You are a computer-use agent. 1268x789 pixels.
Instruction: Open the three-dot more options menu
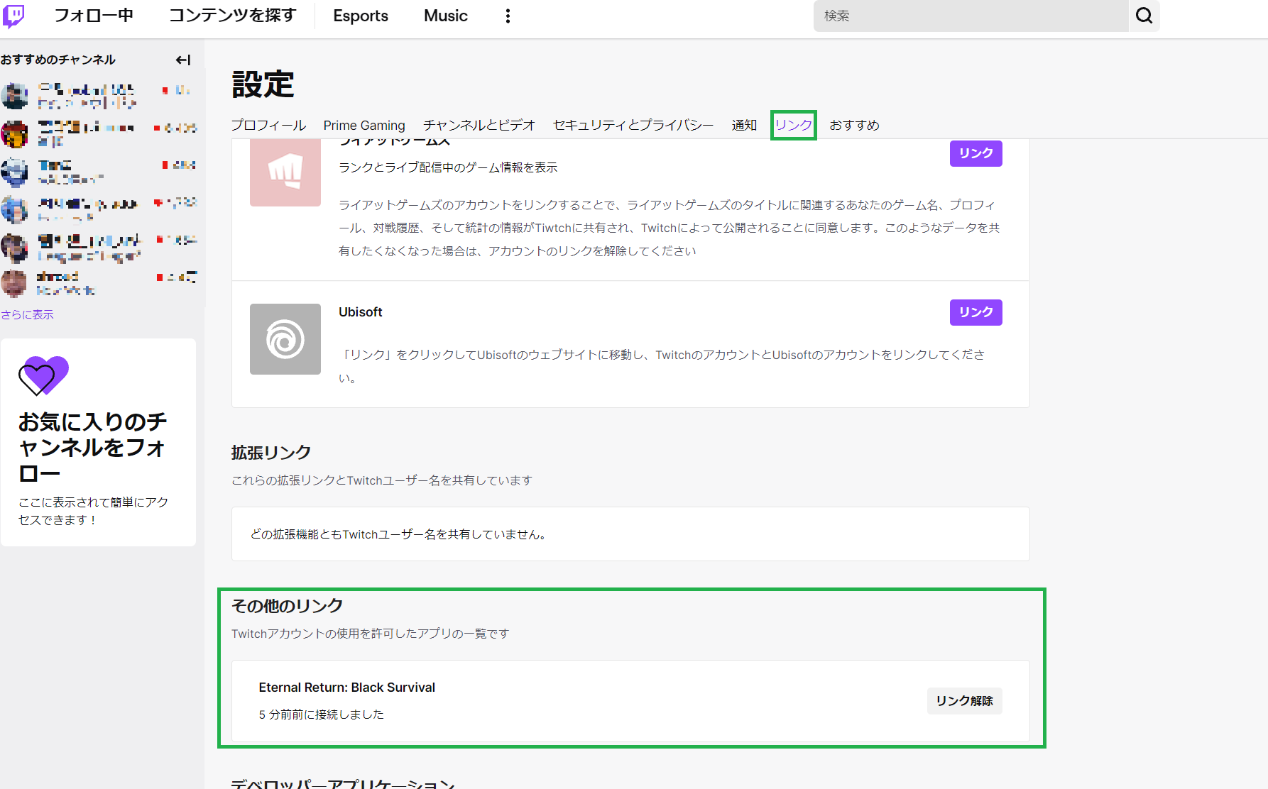(508, 16)
